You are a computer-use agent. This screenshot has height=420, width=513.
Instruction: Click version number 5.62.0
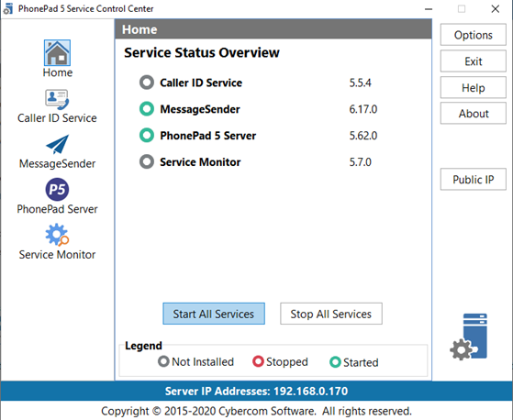tap(362, 136)
